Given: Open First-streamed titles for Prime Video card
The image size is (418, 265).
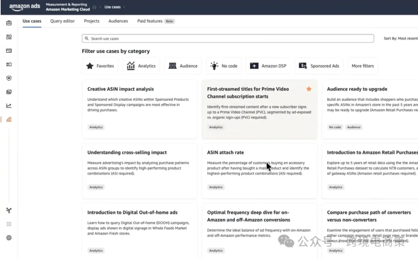Looking at the screenshot, I should (260, 109).
